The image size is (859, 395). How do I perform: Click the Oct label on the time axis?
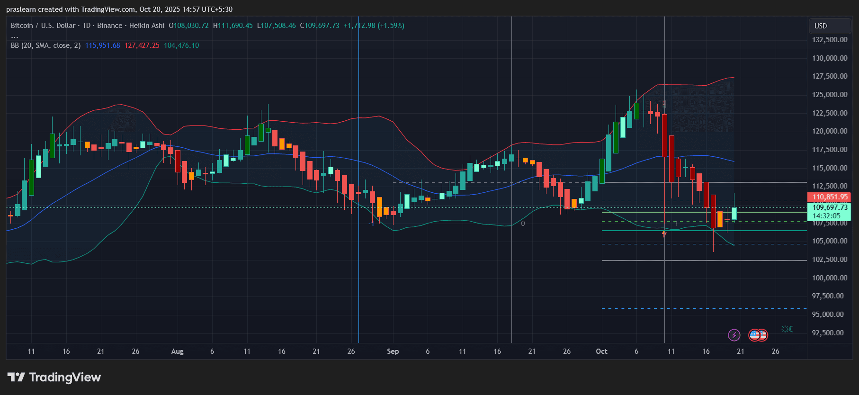click(601, 351)
